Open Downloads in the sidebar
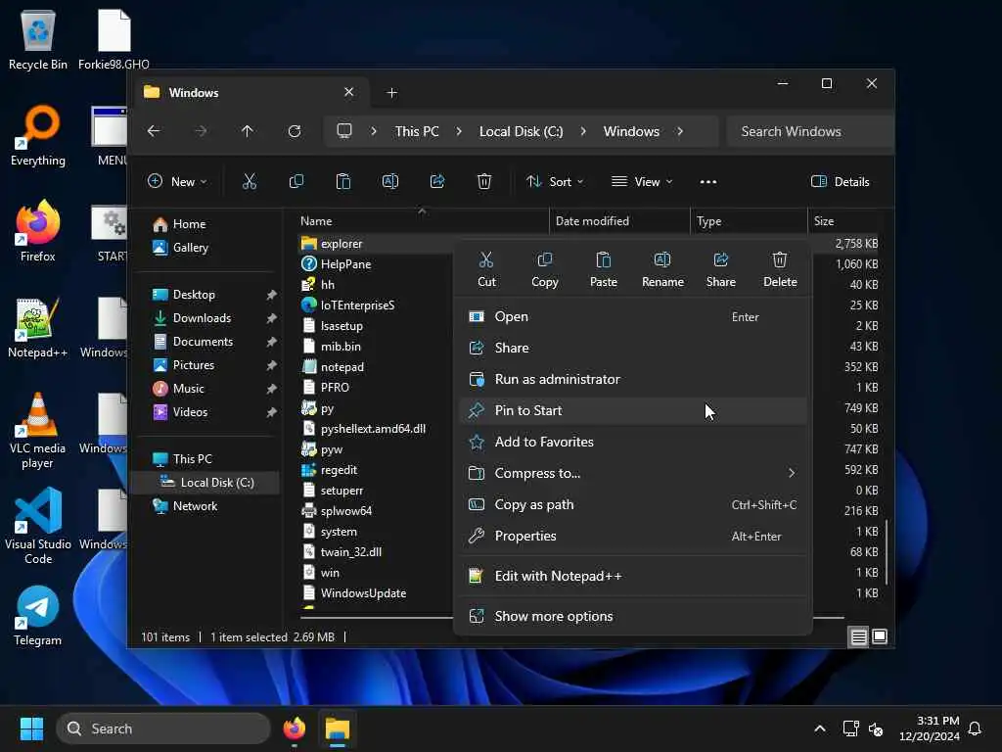Screen dimensions: 1002x752 [202, 318]
